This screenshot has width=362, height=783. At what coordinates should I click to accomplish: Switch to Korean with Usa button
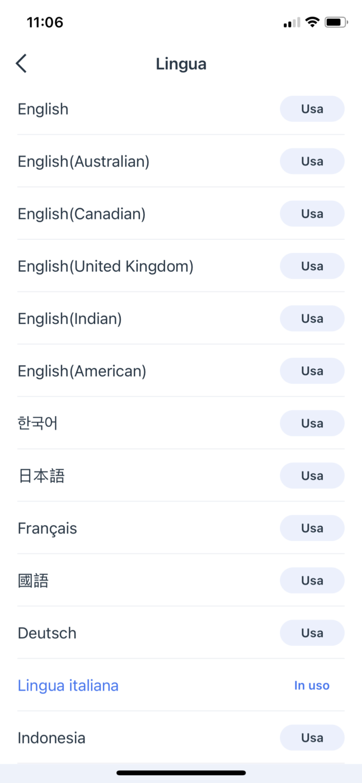(312, 423)
